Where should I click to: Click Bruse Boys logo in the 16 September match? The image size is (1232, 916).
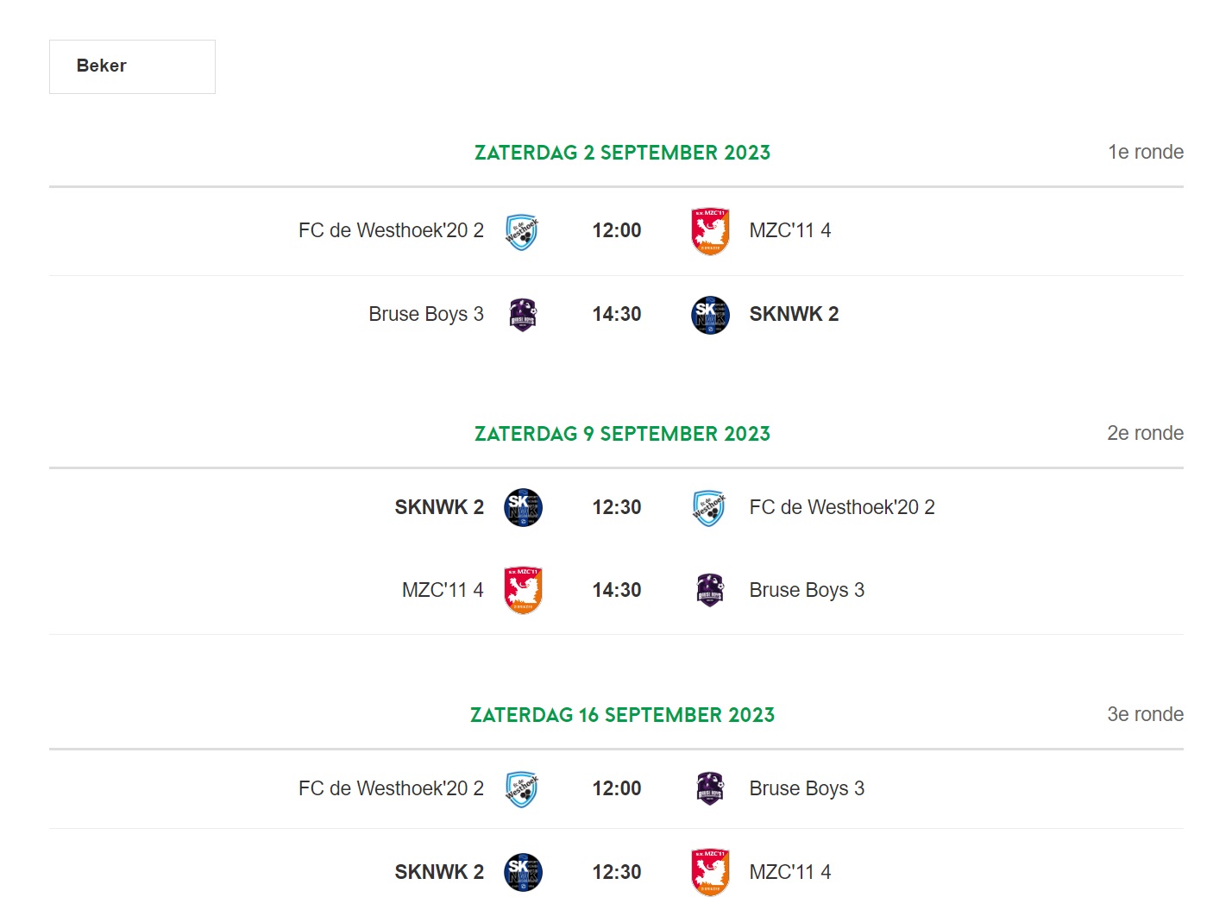(709, 788)
